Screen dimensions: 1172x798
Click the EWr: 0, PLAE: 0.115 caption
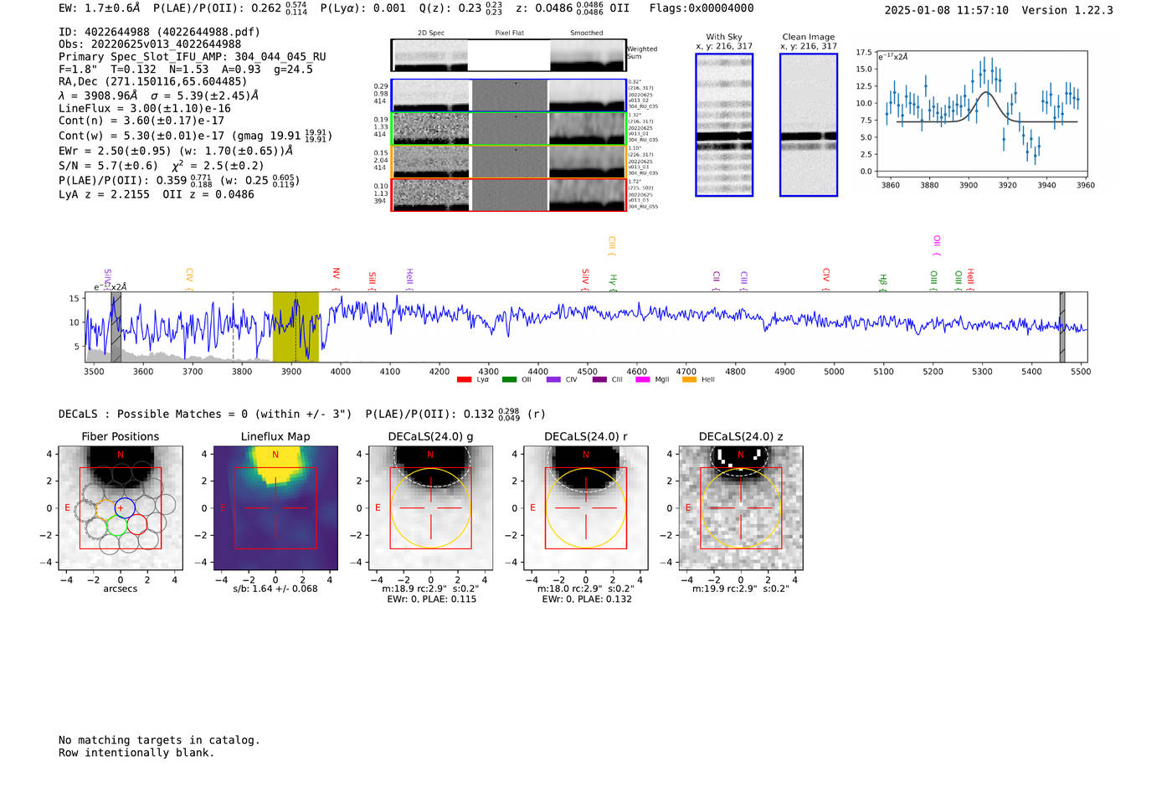431,600
